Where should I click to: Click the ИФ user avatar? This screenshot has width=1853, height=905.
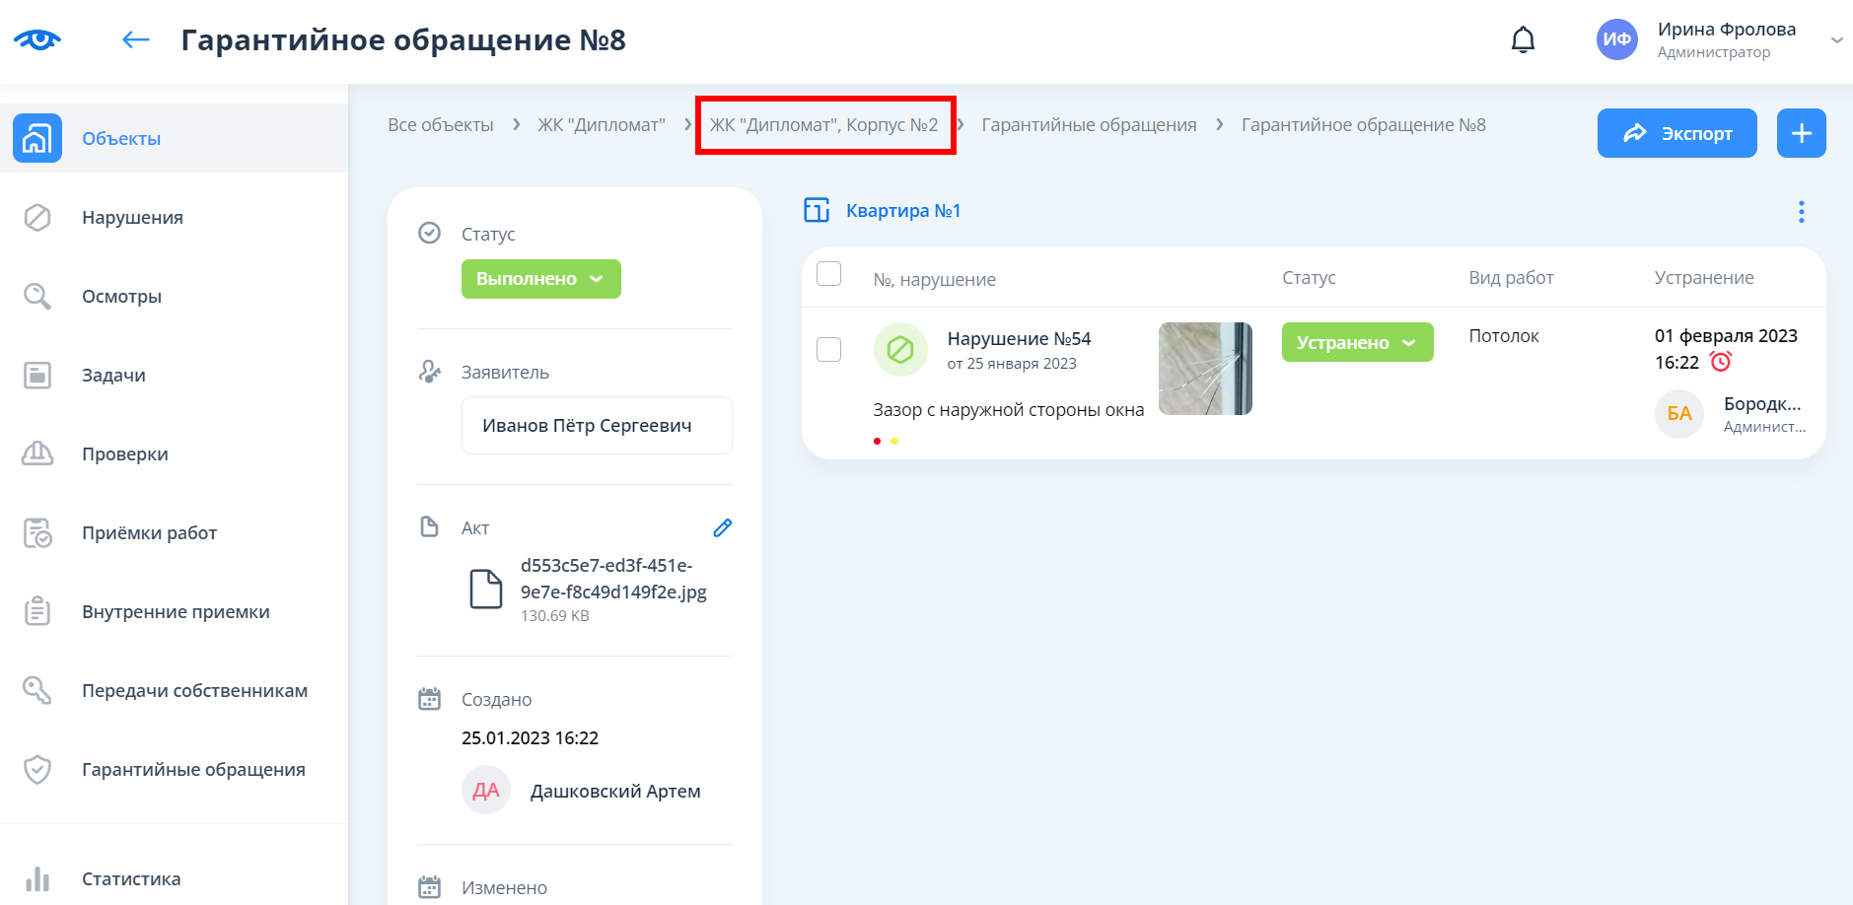1616,40
